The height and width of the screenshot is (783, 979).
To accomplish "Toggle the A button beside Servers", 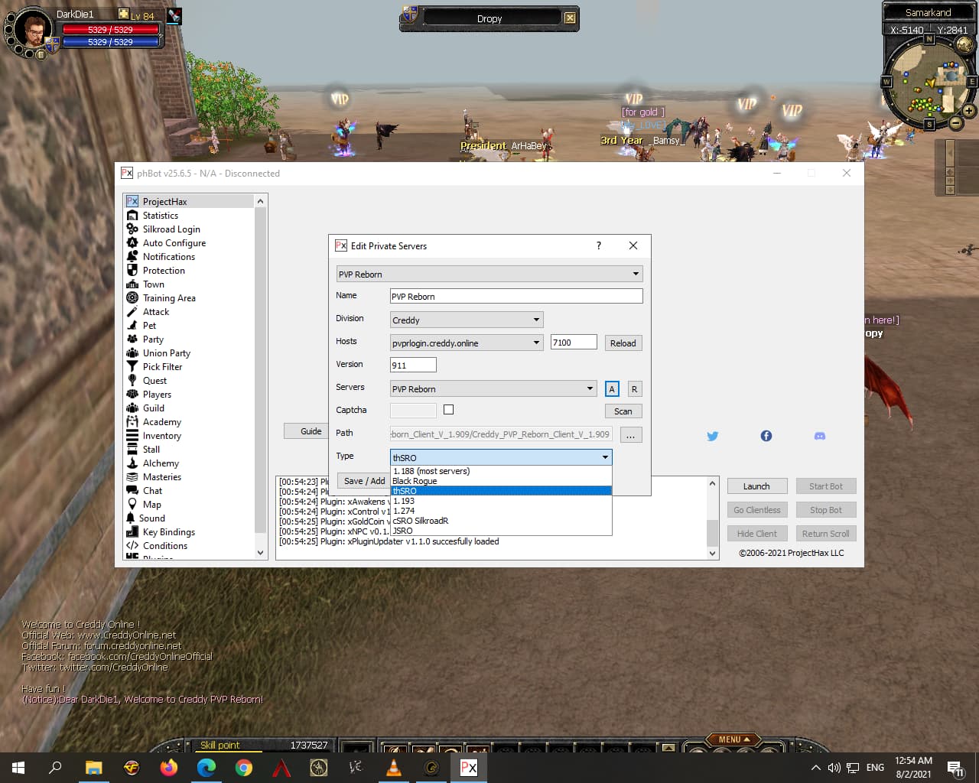I will [611, 389].
